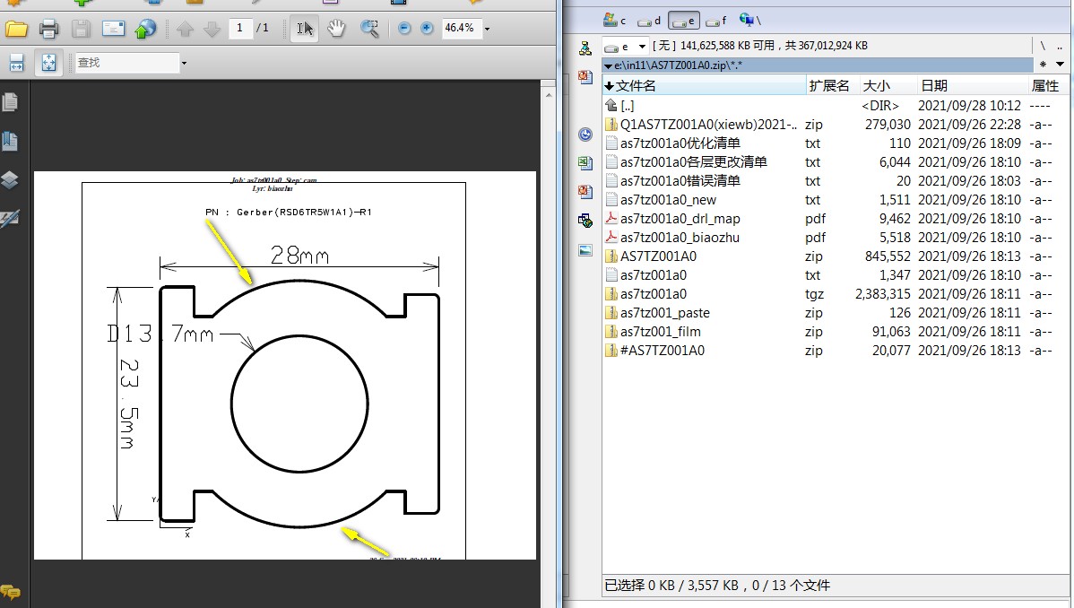Save the PDF with the floppy disk icon
The image size is (1074, 608).
click(x=81, y=29)
